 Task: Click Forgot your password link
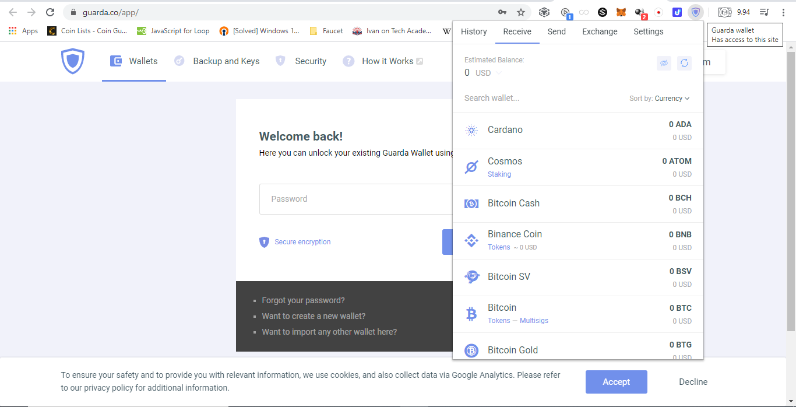pos(303,300)
